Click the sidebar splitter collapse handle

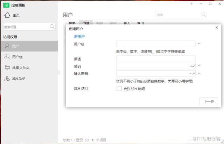59,72
